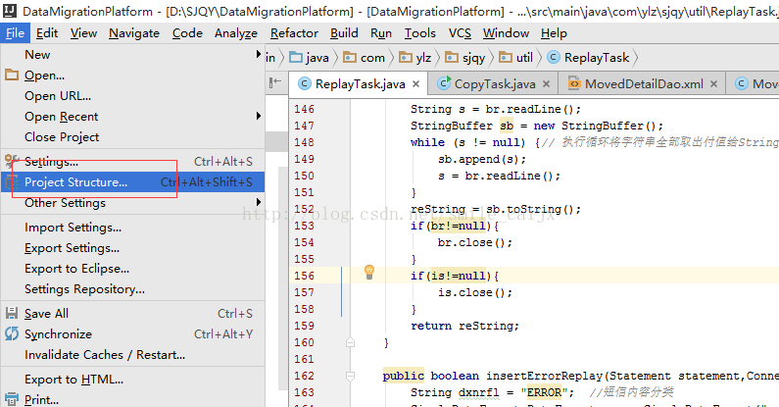Viewport: 779px width, 407px height.
Task: Open the Edit menu
Action: coord(47,33)
